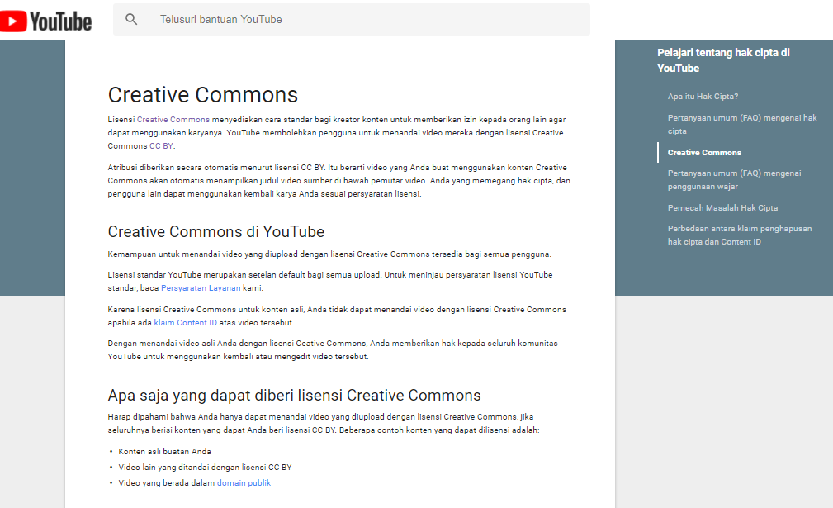Click the 'Konten asli buatan Anda' bullet item
This screenshot has height=508, width=833.
click(x=164, y=452)
